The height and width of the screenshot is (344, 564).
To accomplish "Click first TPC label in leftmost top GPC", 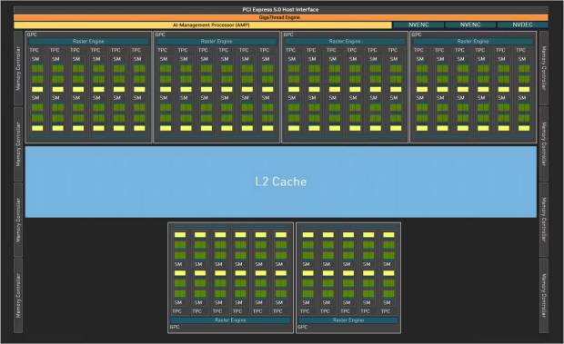I will coord(35,50).
